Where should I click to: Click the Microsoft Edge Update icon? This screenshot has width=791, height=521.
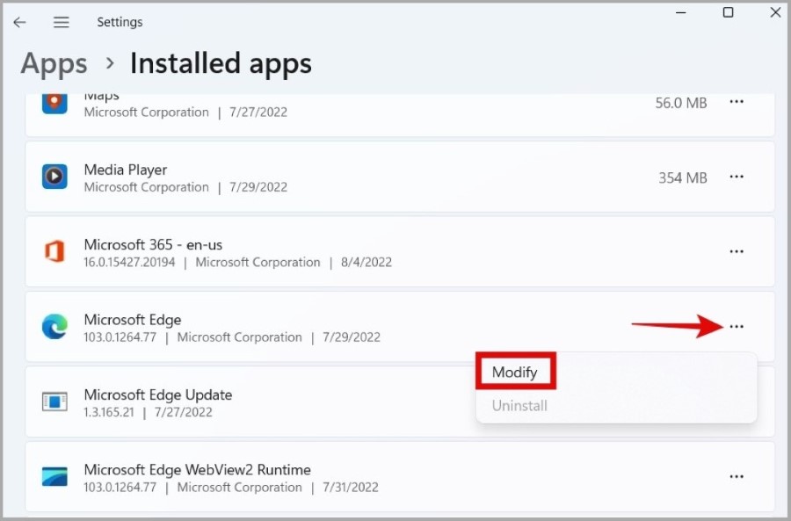tap(54, 402)
